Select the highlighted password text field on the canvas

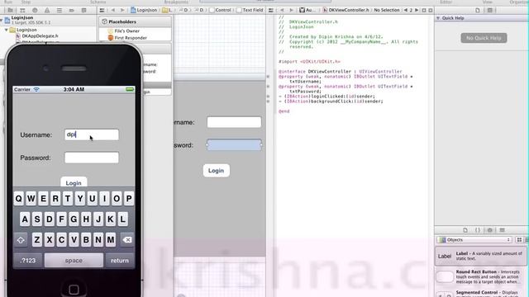[234, 145]
